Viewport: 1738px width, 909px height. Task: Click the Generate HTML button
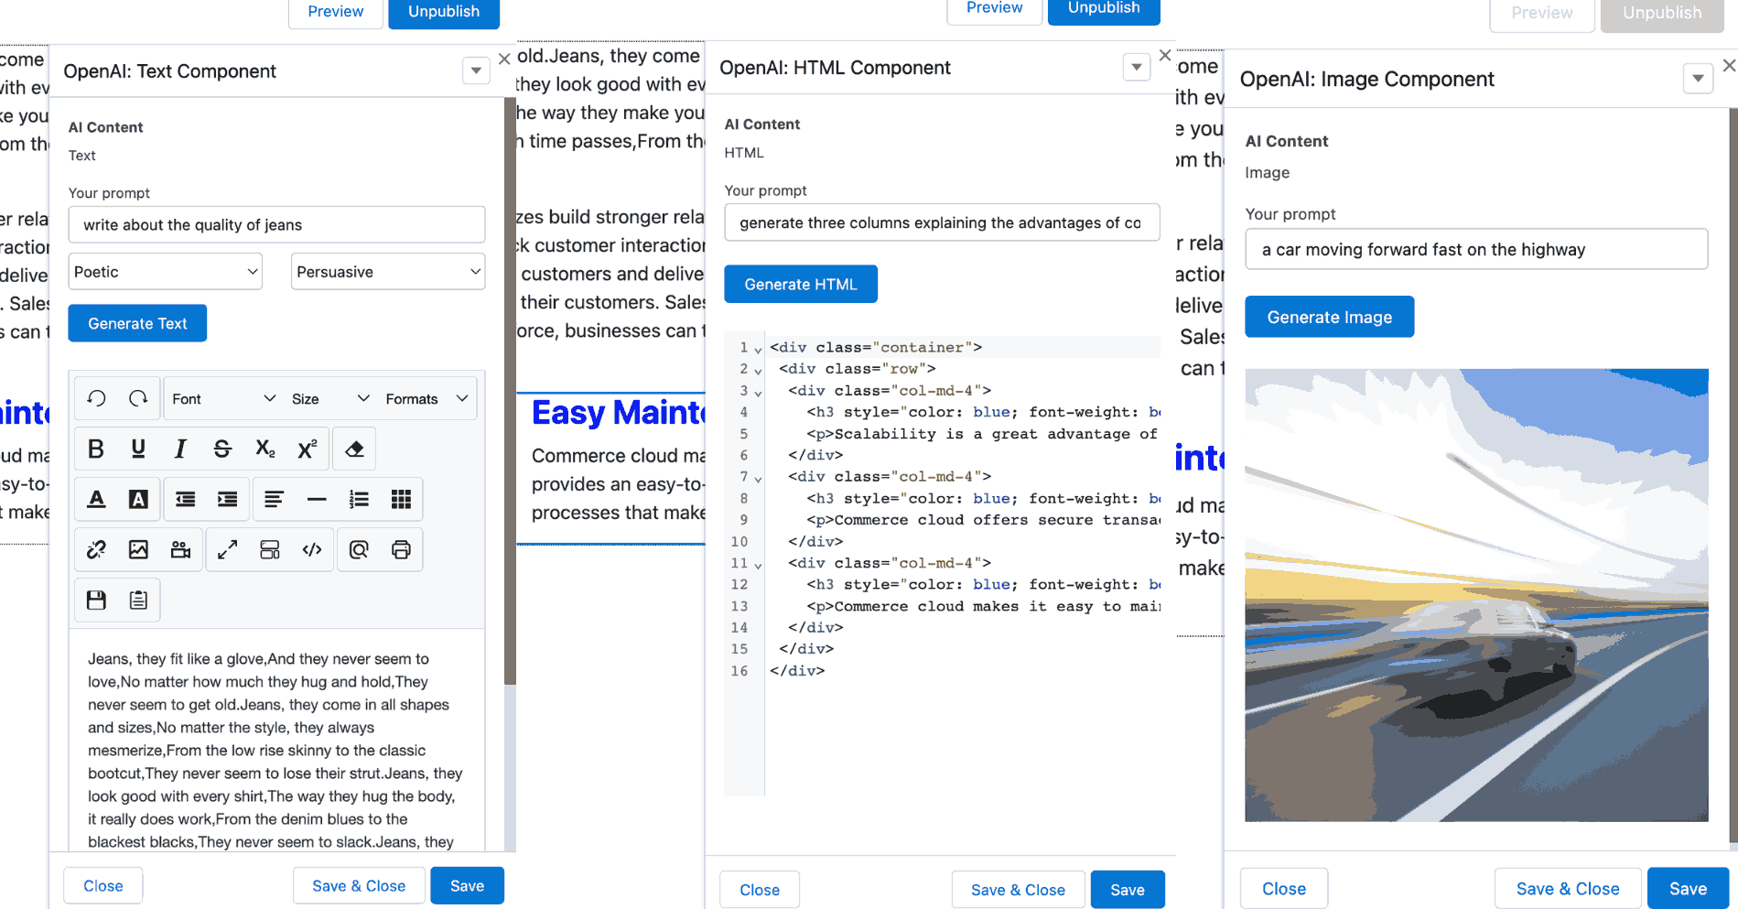coord(801,284)
